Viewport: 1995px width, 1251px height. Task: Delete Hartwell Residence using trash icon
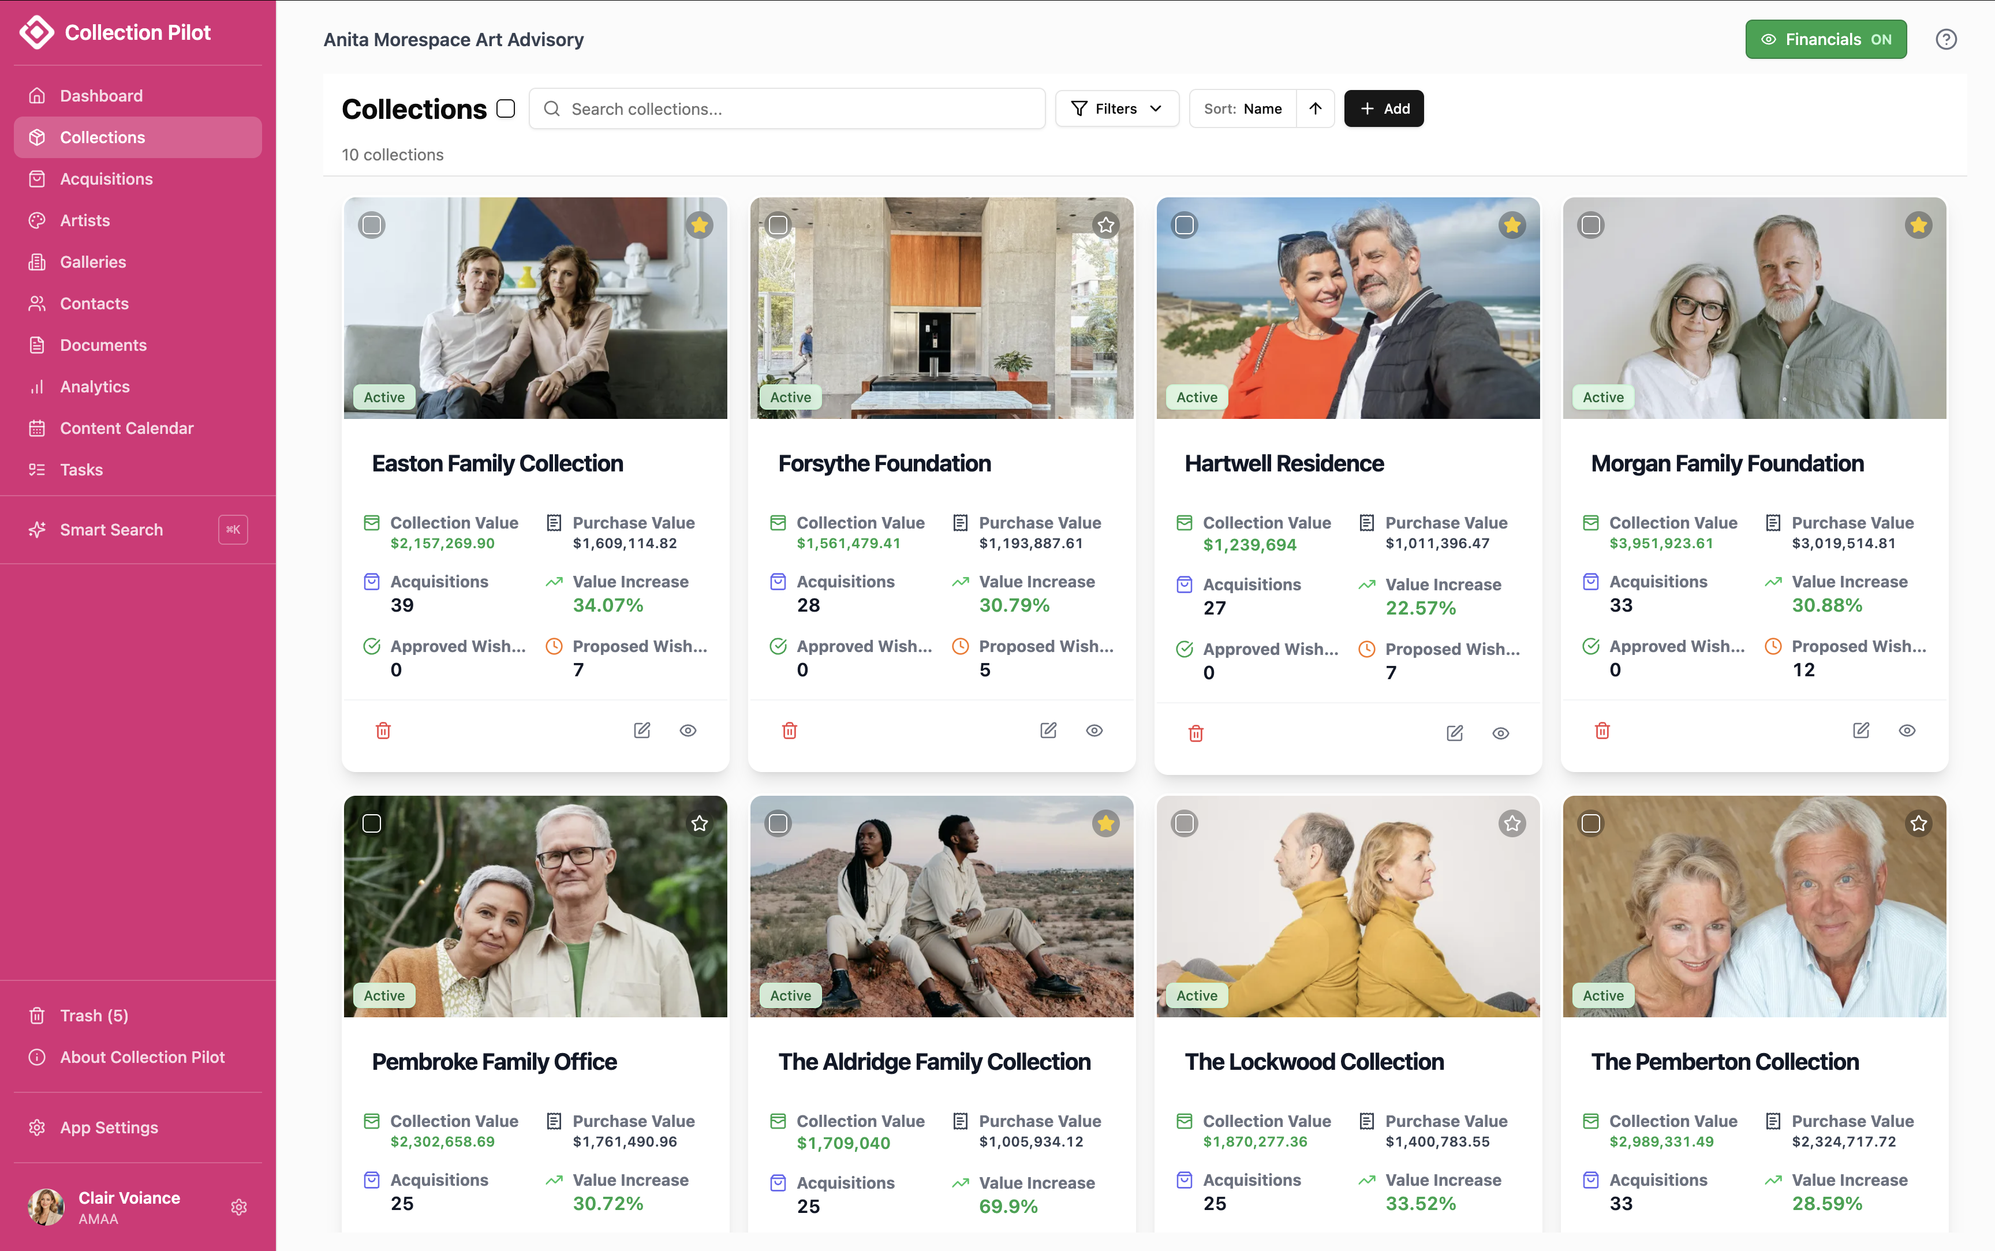1195,733
